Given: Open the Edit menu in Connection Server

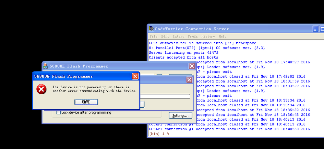Looking at the screenshot, I should (165, 37).
